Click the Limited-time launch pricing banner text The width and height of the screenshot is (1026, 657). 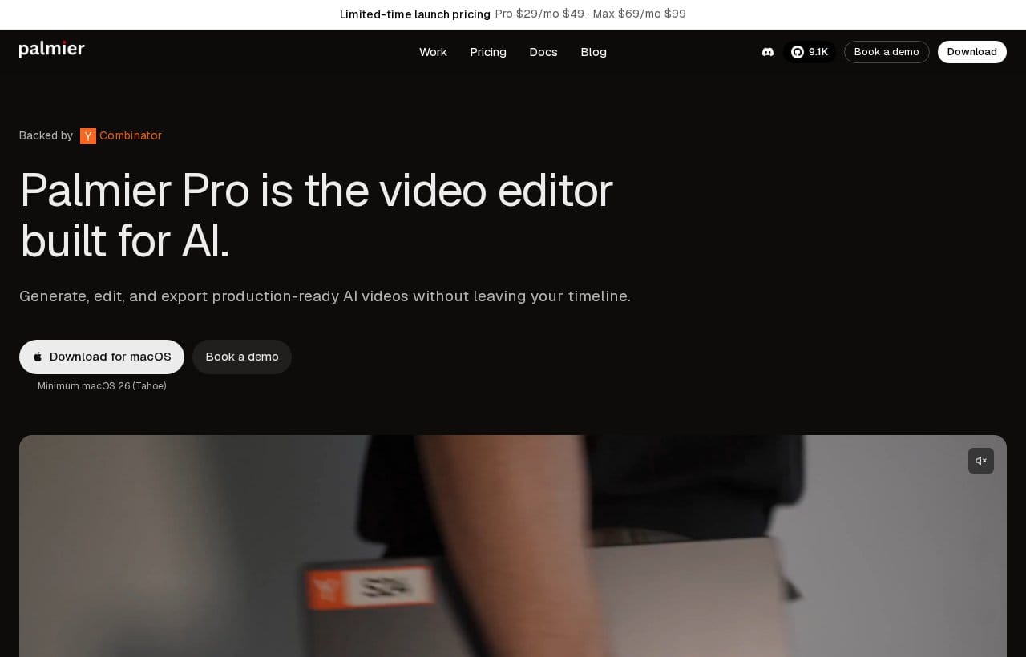click(x=415, y=14)
